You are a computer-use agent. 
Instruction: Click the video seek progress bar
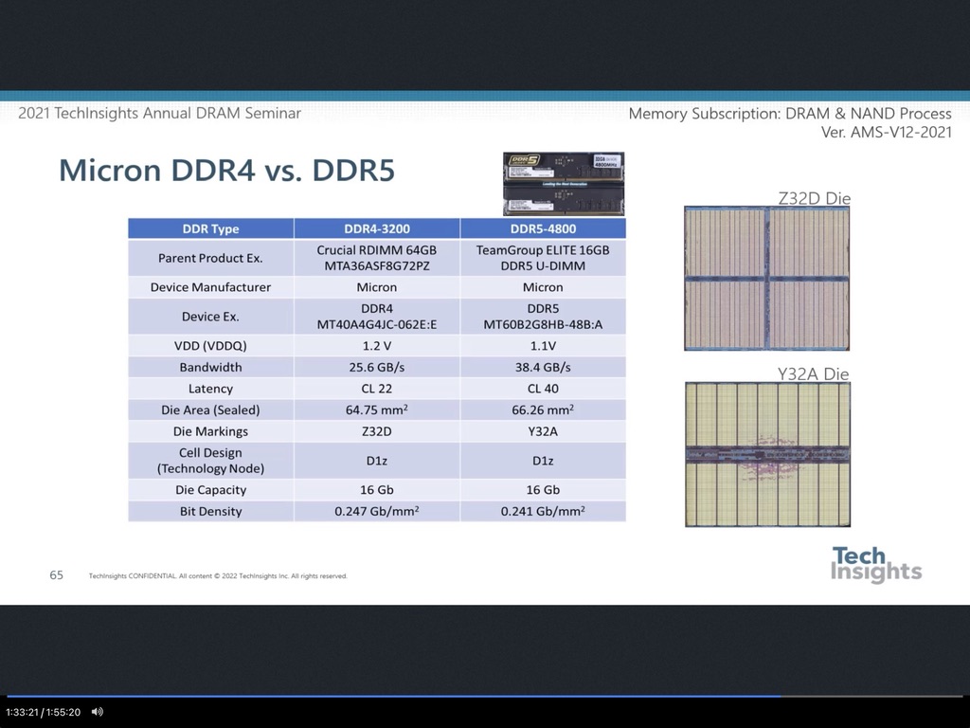(x=379, y=697)
